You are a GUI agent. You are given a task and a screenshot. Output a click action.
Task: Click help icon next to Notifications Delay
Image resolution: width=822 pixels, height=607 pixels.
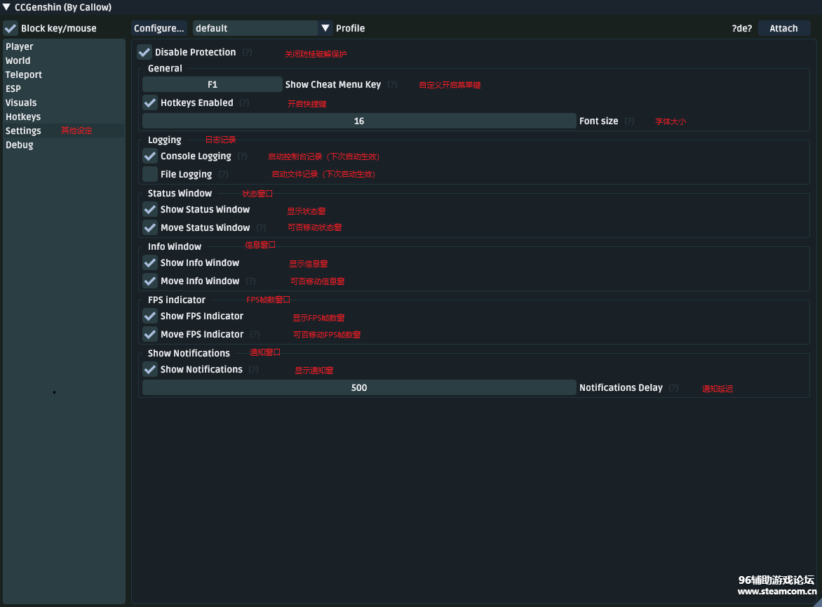(673, 388)
